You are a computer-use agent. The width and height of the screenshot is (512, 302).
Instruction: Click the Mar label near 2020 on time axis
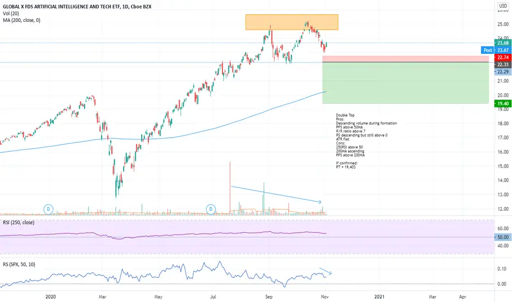tap(102, 297)
